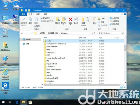Open Internet Explorer desktop shortcut
Image resolution: width=140 pixels, height=105 pixels.
point(5,75)
